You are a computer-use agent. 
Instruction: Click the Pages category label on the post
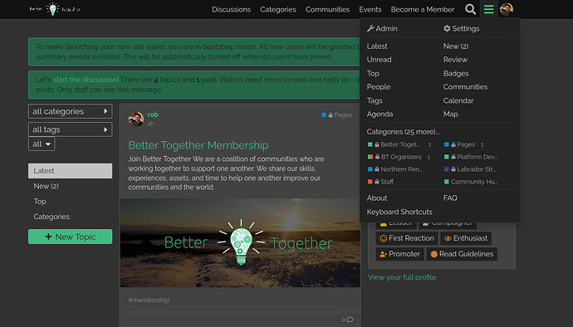343,115
